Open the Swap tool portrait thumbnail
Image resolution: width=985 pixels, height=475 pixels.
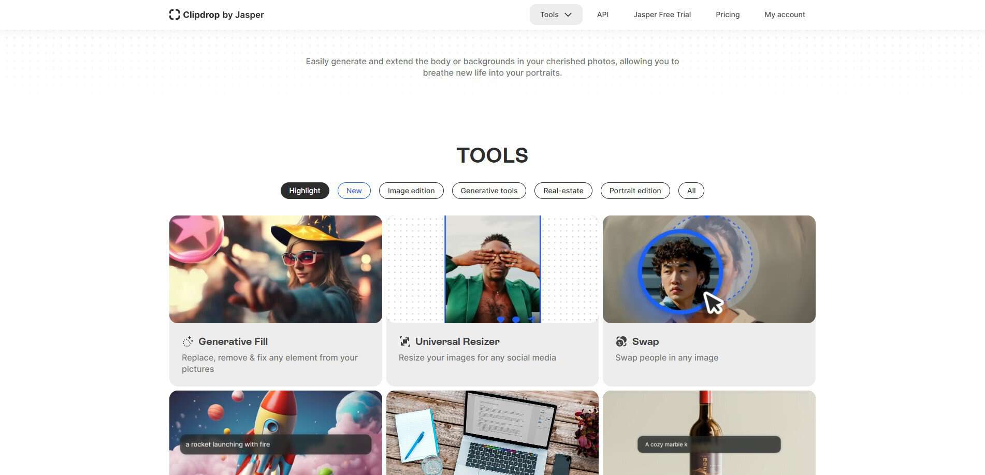709,269
